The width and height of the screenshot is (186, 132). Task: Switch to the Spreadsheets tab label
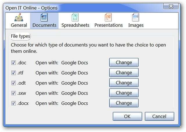(x=75, y=25)
